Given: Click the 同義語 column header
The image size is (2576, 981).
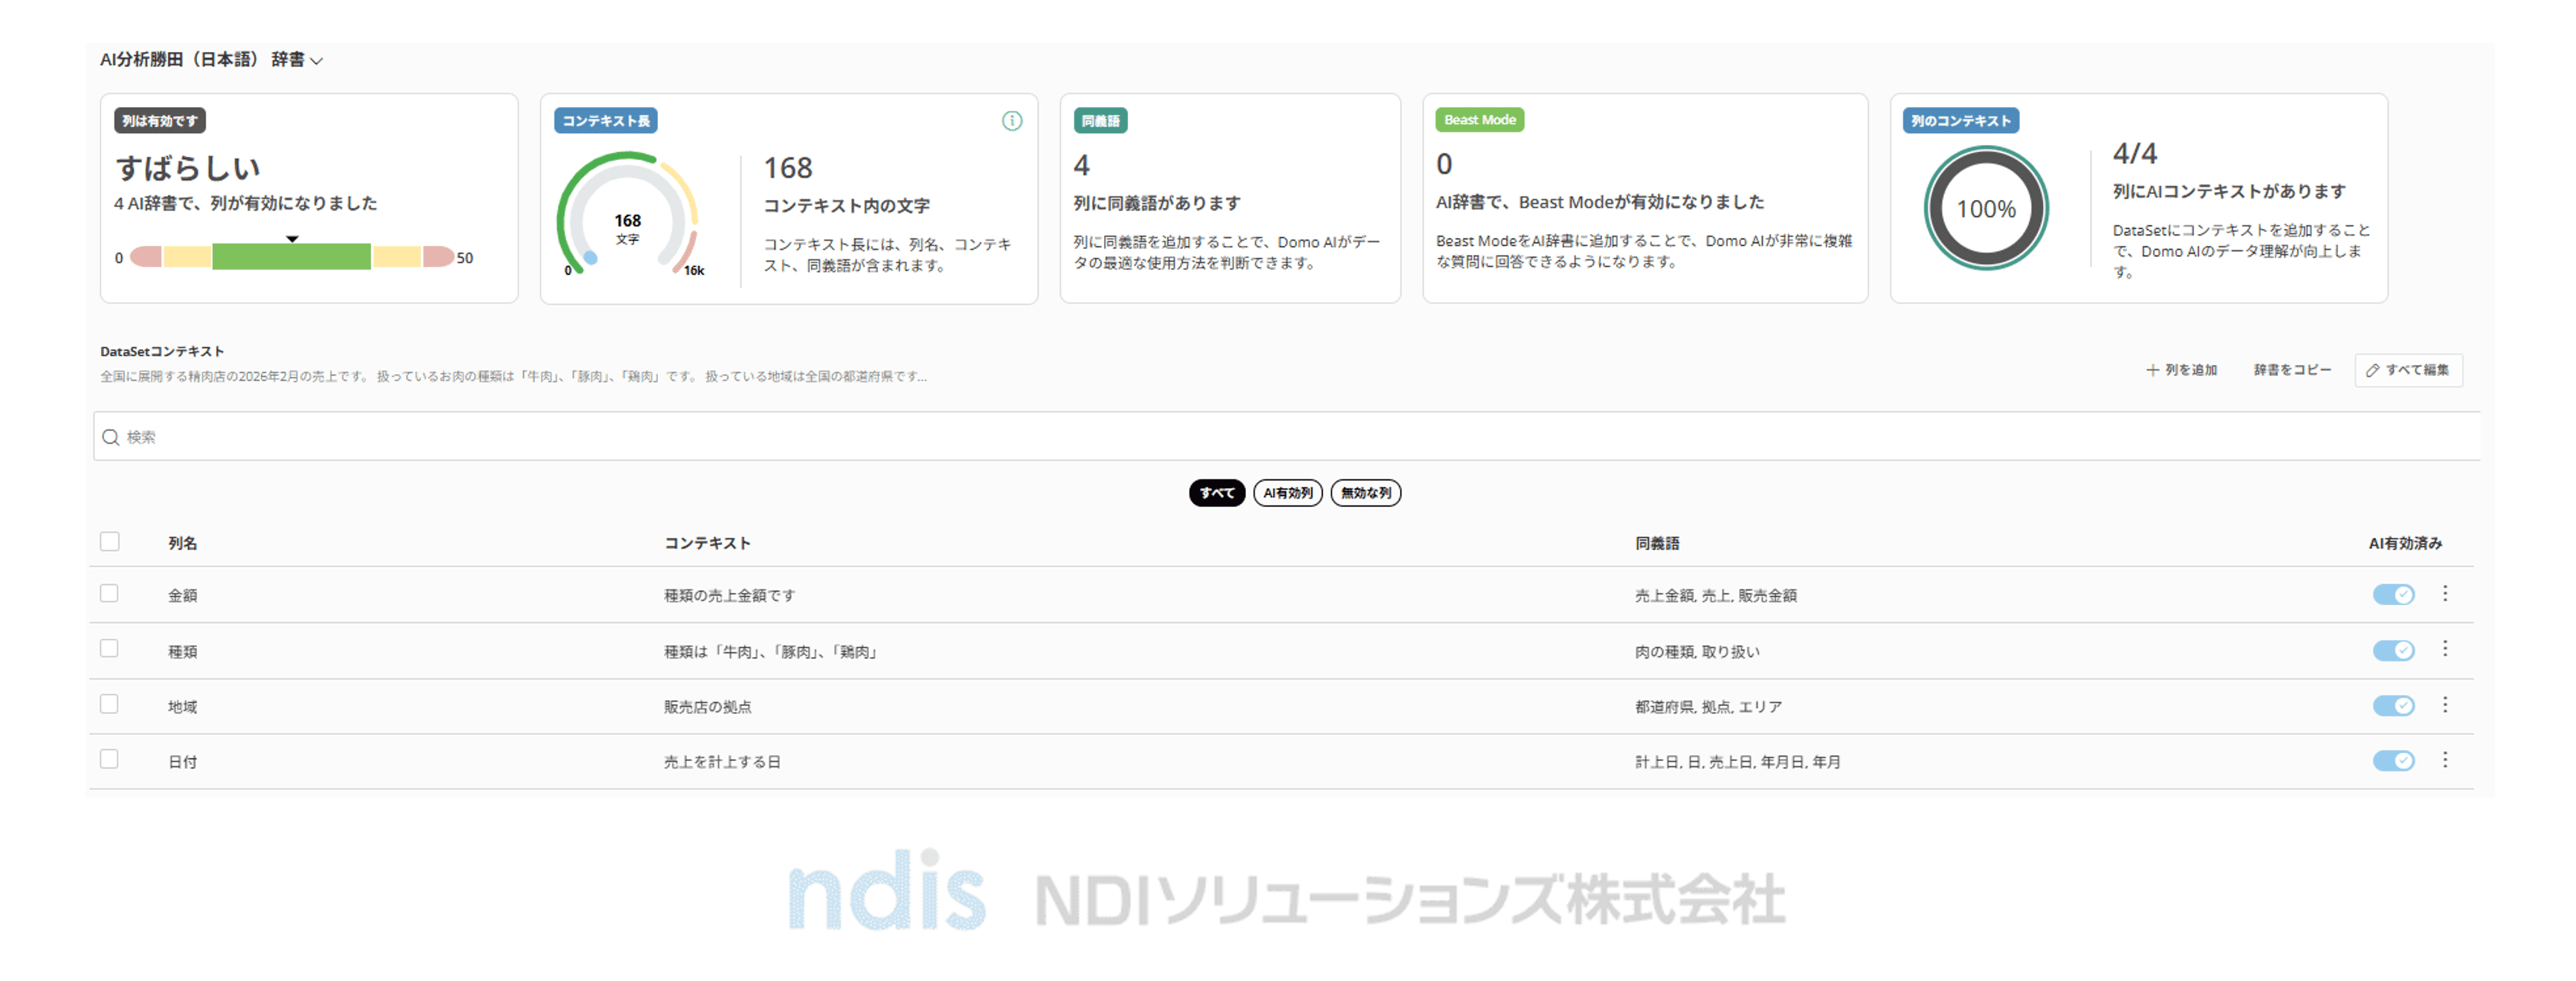Looking at the screenshot, I should click(x=1657, y=543).
